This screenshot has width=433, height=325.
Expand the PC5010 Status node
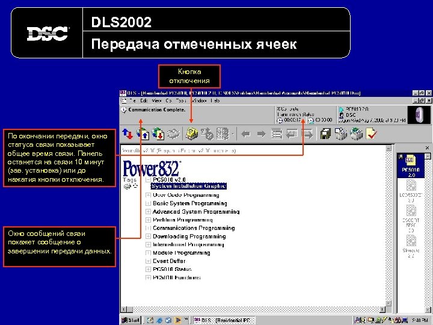[x=148, y=269]
